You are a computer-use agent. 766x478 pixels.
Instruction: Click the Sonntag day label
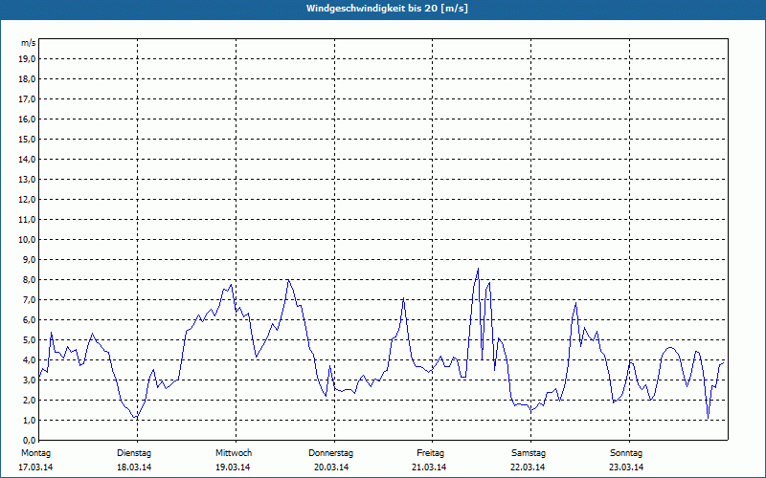[626, 452]
